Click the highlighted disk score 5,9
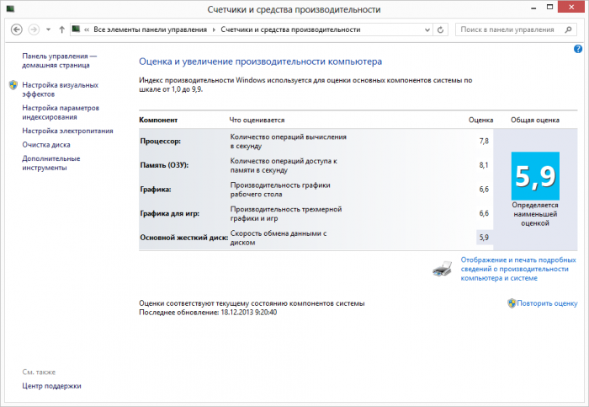589x407 pixels. tap(484, 238)
